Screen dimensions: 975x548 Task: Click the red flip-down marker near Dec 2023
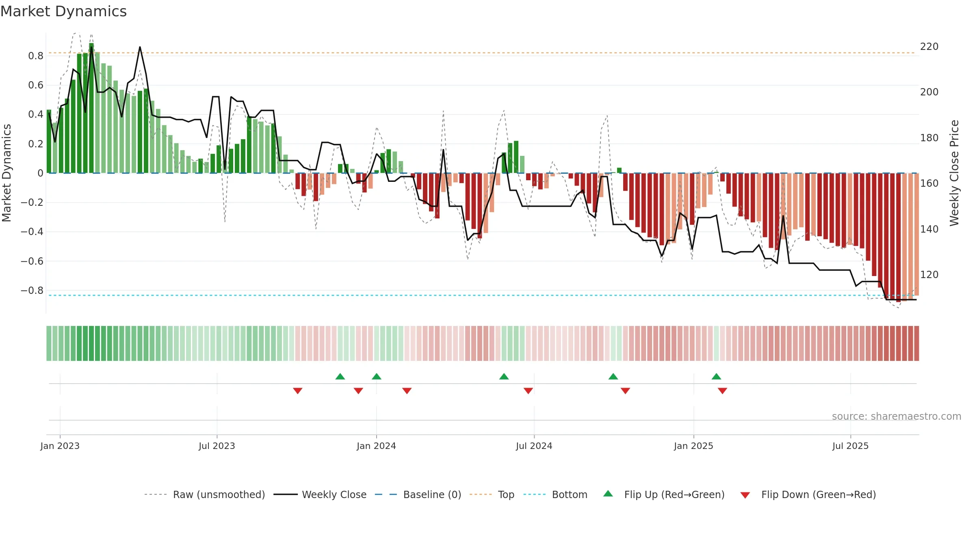(358, 391)
